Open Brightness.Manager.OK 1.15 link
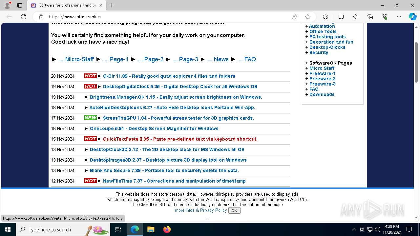 click(x=176, y=97)
